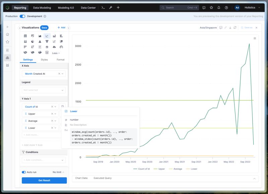
Task: Pick the Column chart visualization
Action: coord(54,36)
